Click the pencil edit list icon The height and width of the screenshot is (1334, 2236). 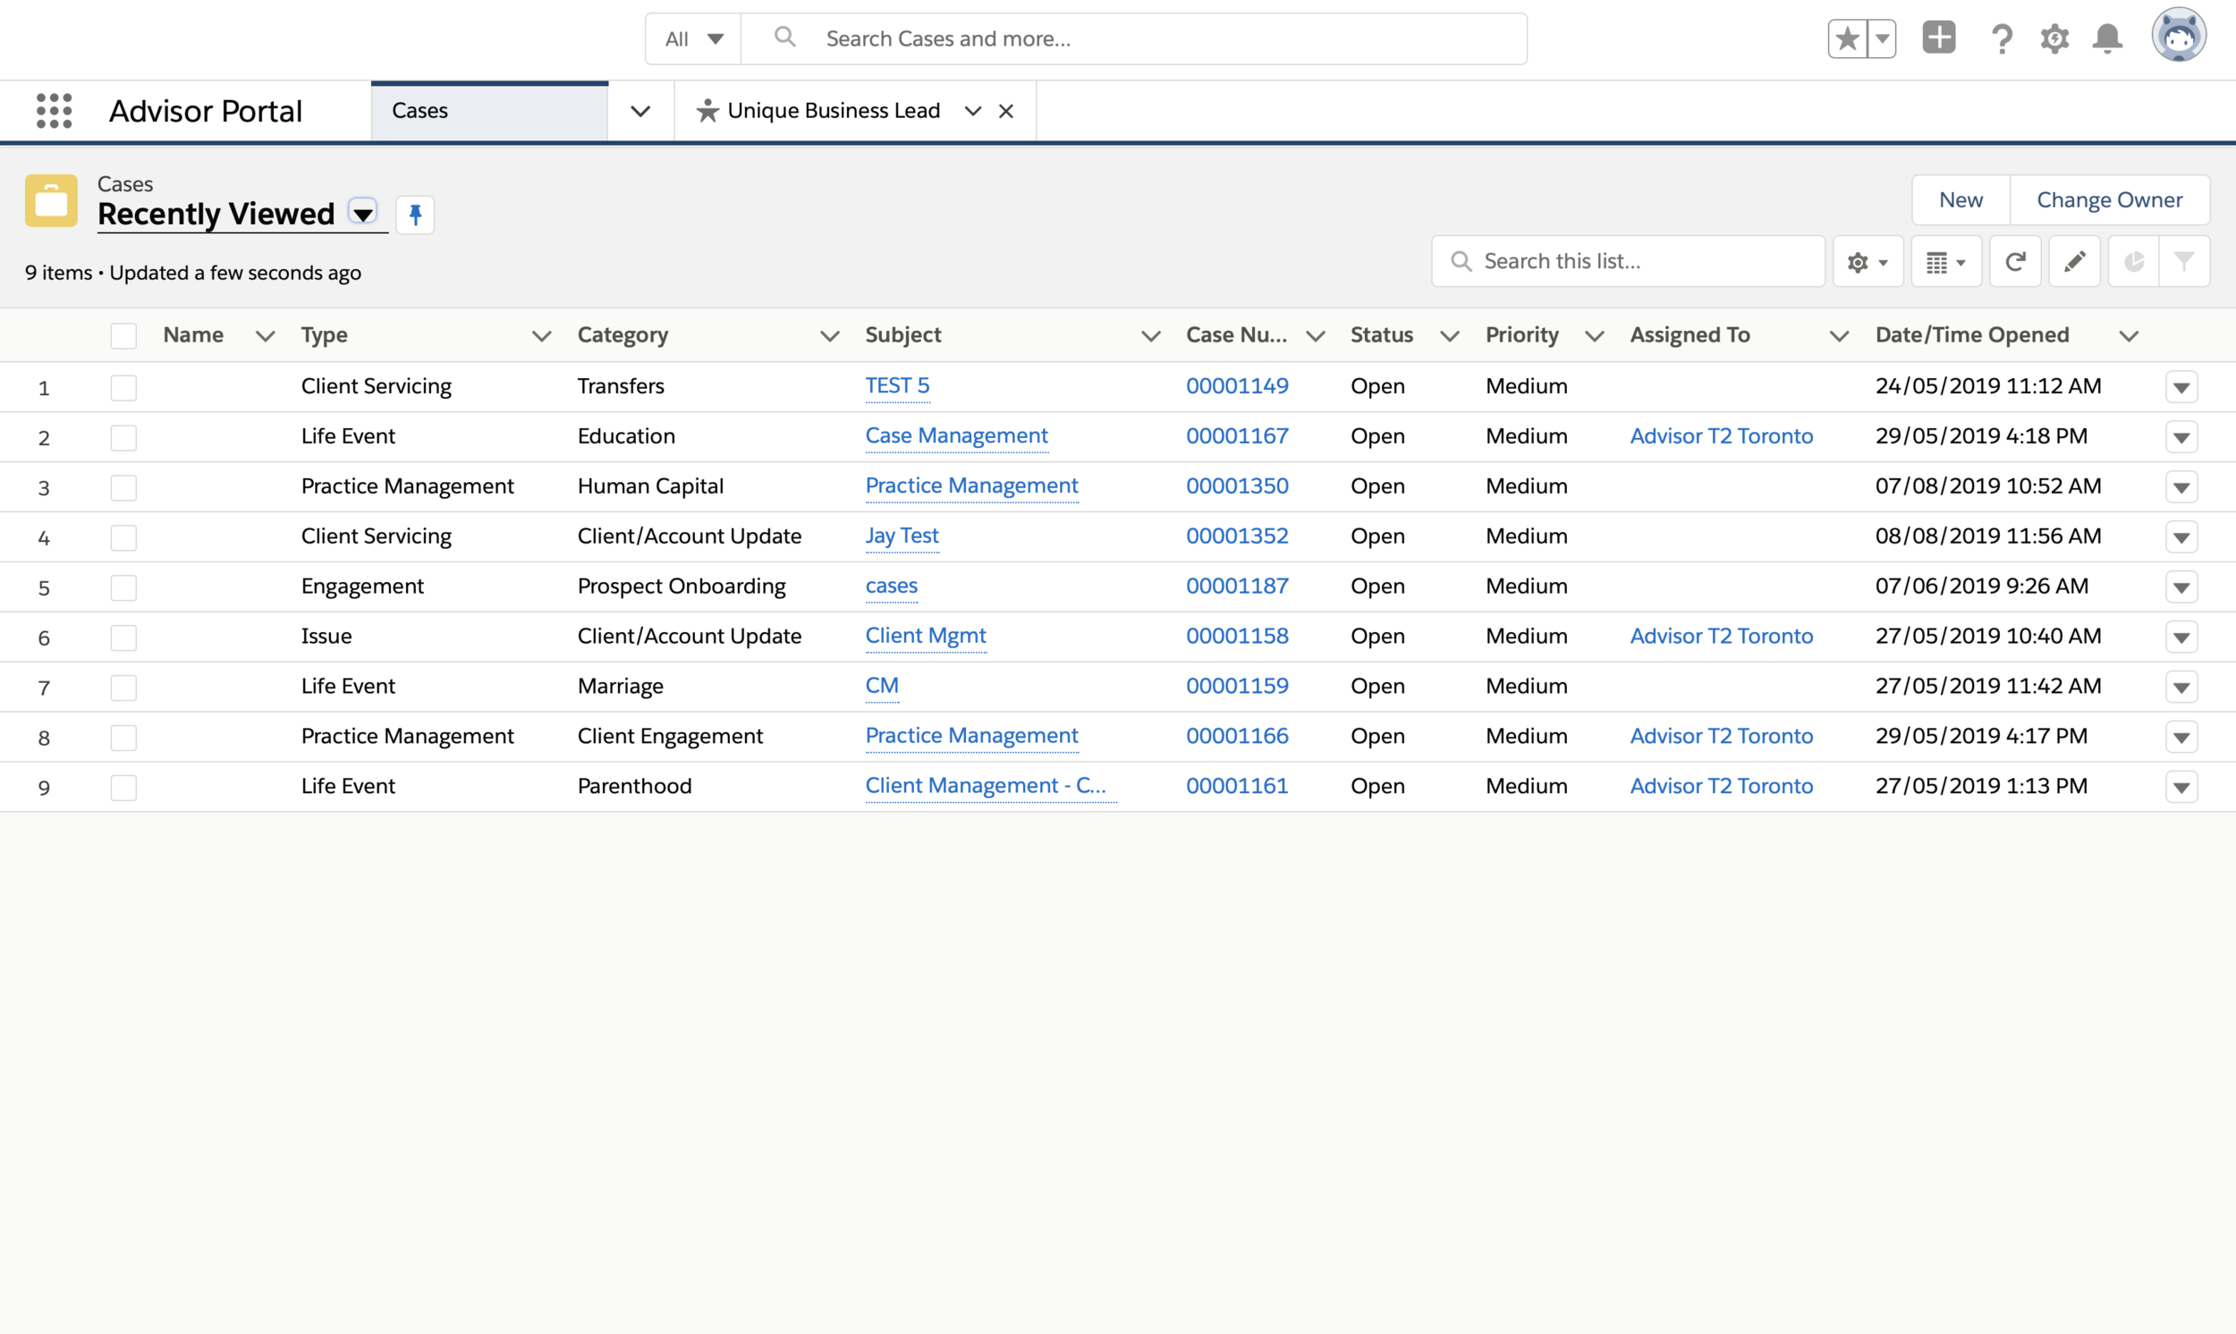tap(2074, 262)
